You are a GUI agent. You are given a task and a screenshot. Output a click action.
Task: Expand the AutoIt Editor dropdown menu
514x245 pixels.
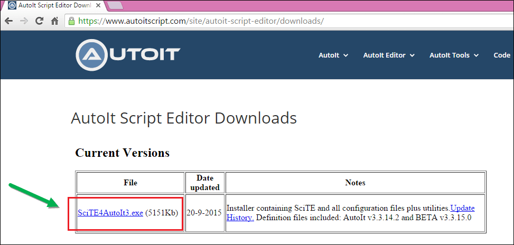388,55
